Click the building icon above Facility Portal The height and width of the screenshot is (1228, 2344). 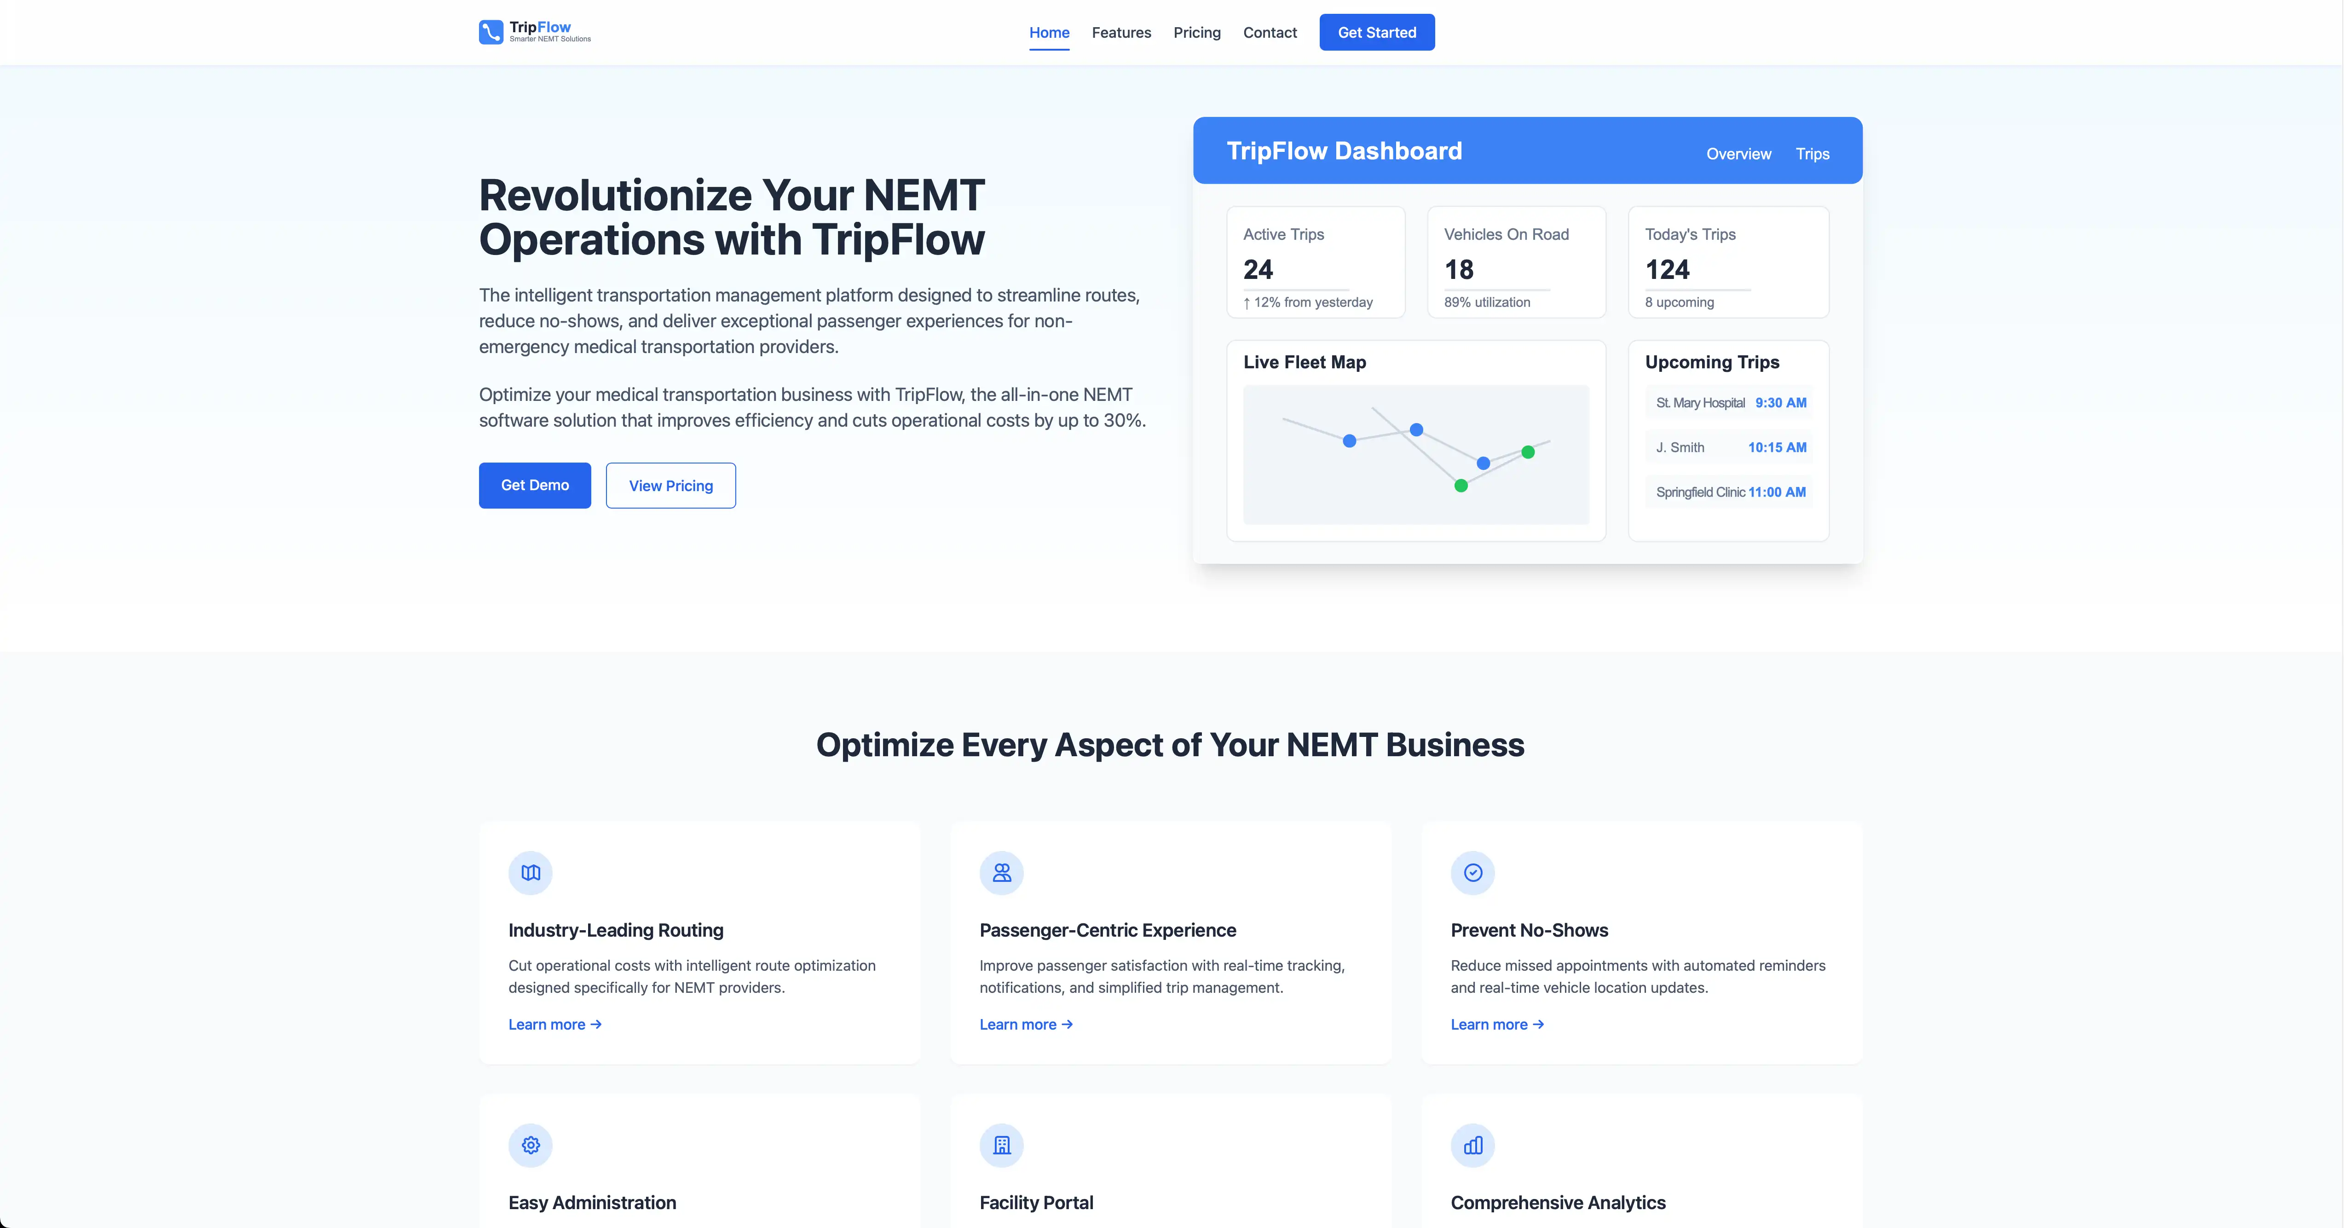coord(1002,1145)
